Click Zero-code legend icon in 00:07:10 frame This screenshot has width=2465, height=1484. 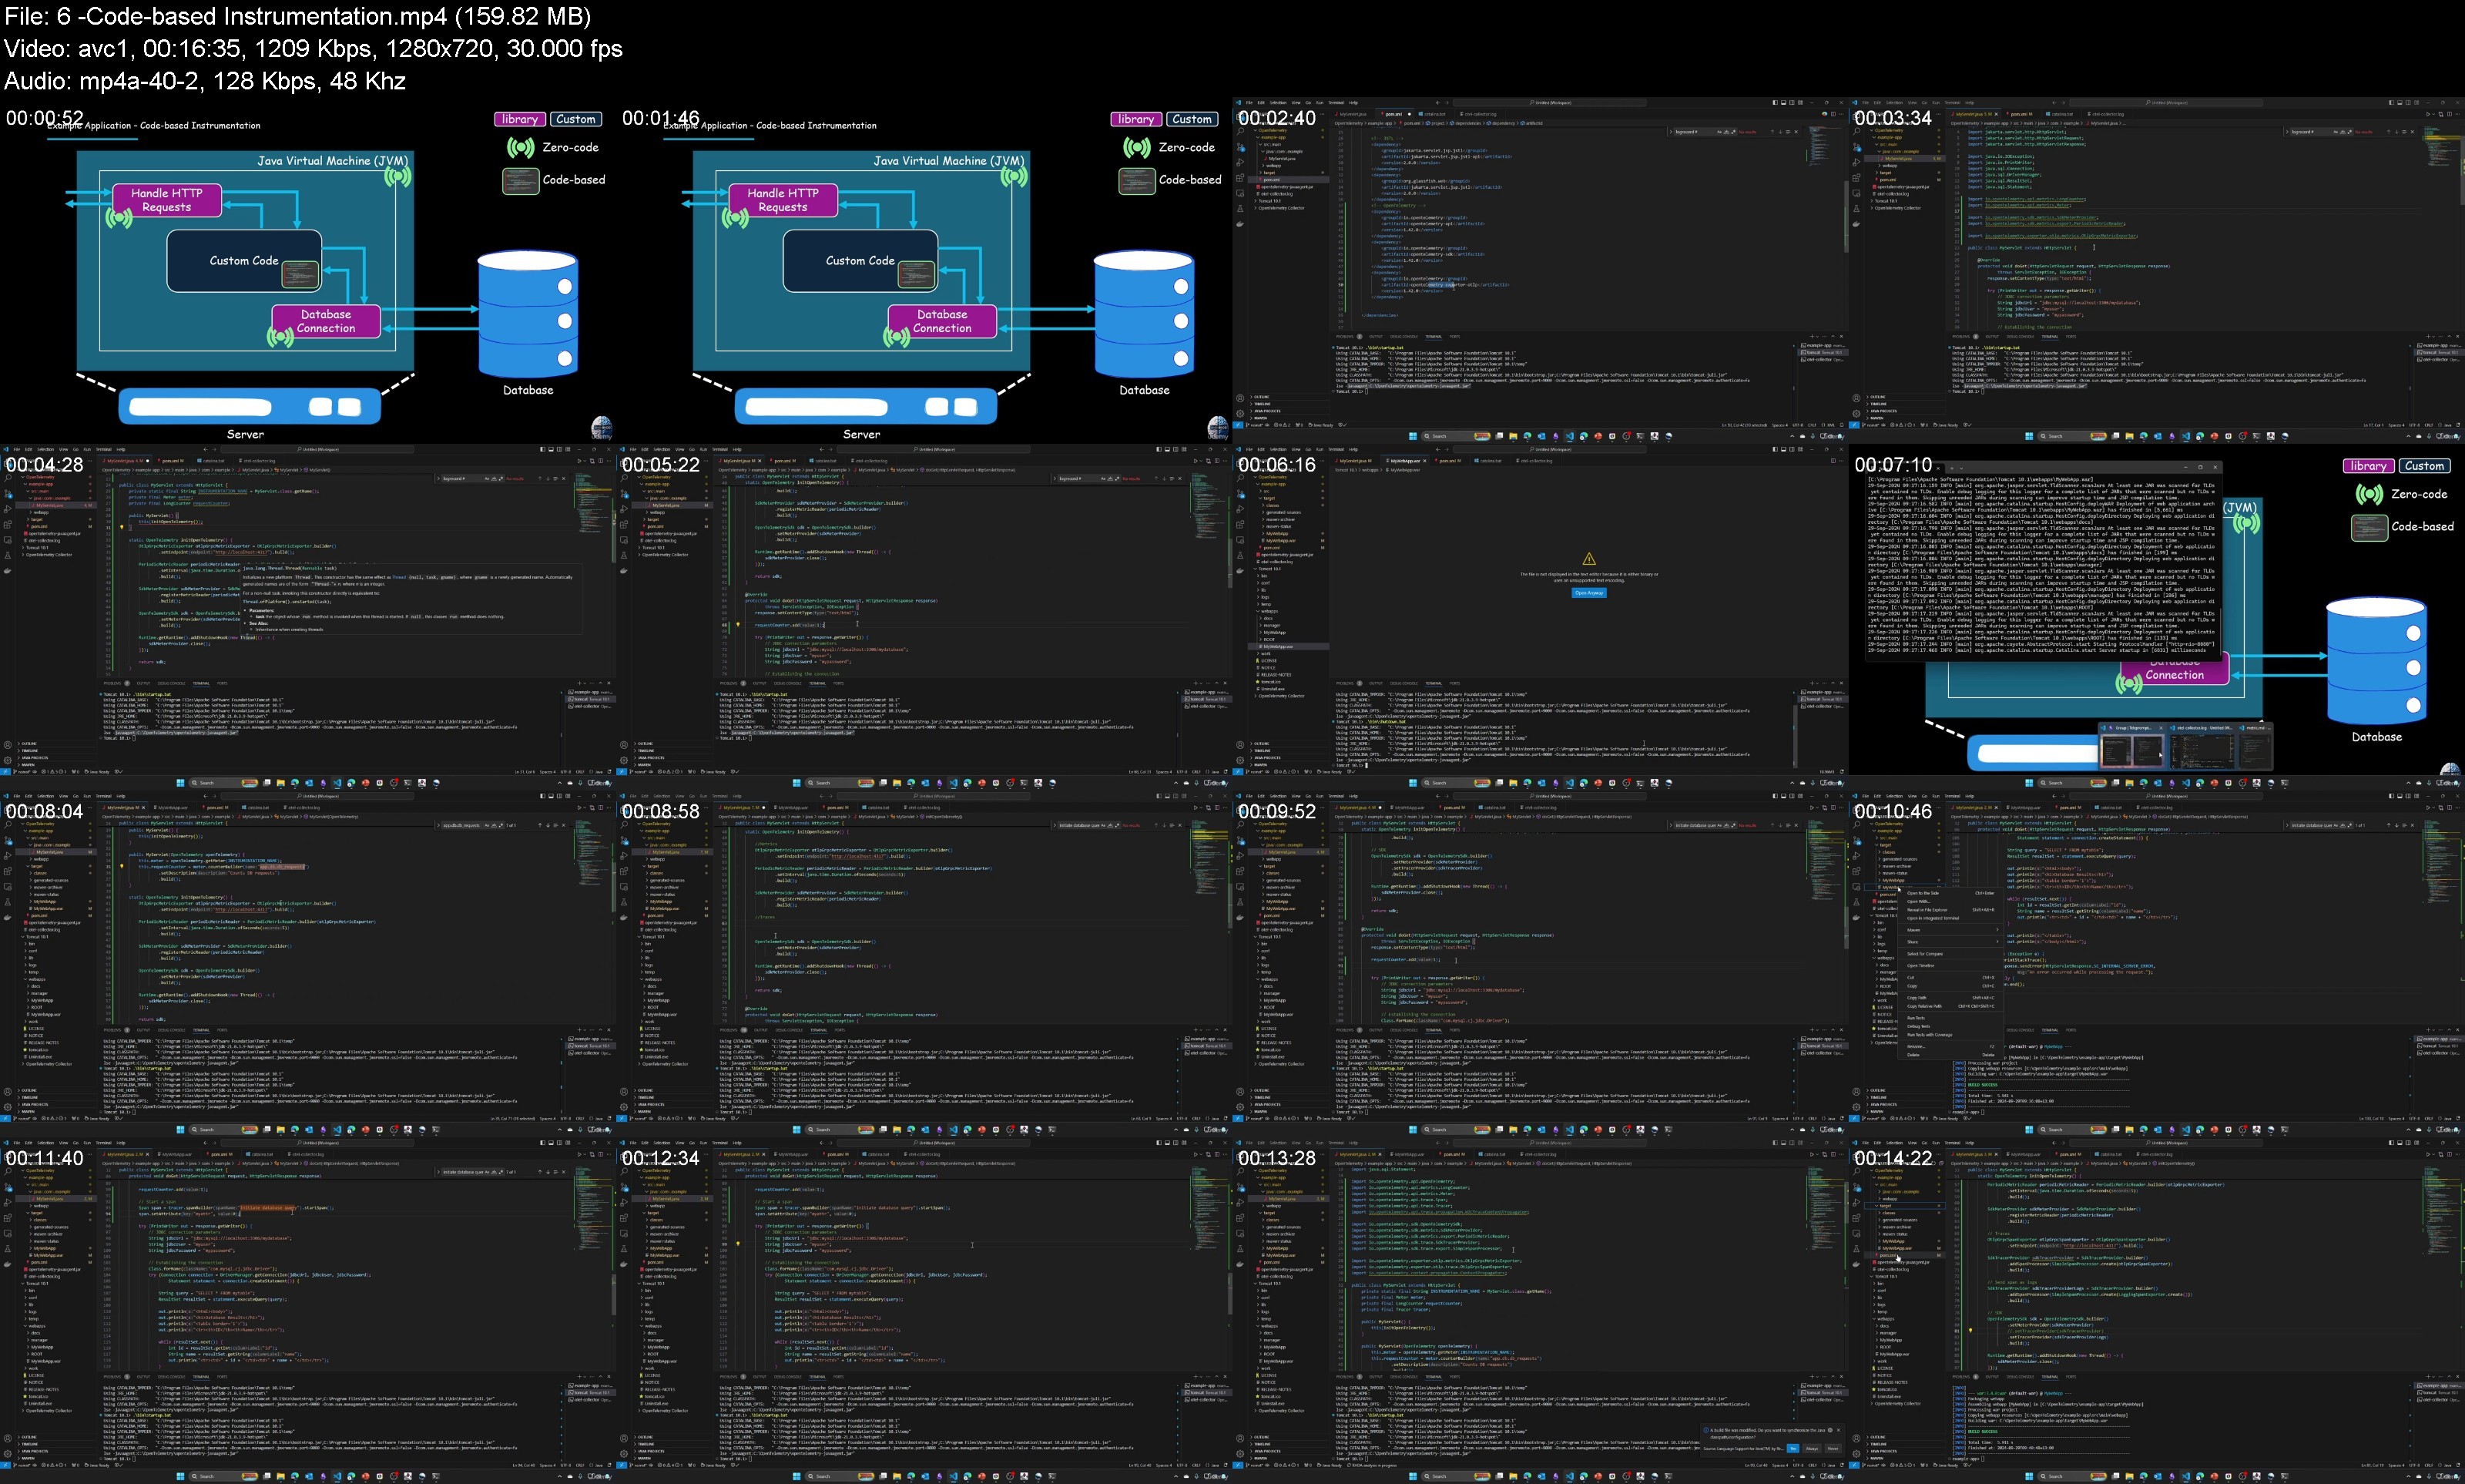2369,494
